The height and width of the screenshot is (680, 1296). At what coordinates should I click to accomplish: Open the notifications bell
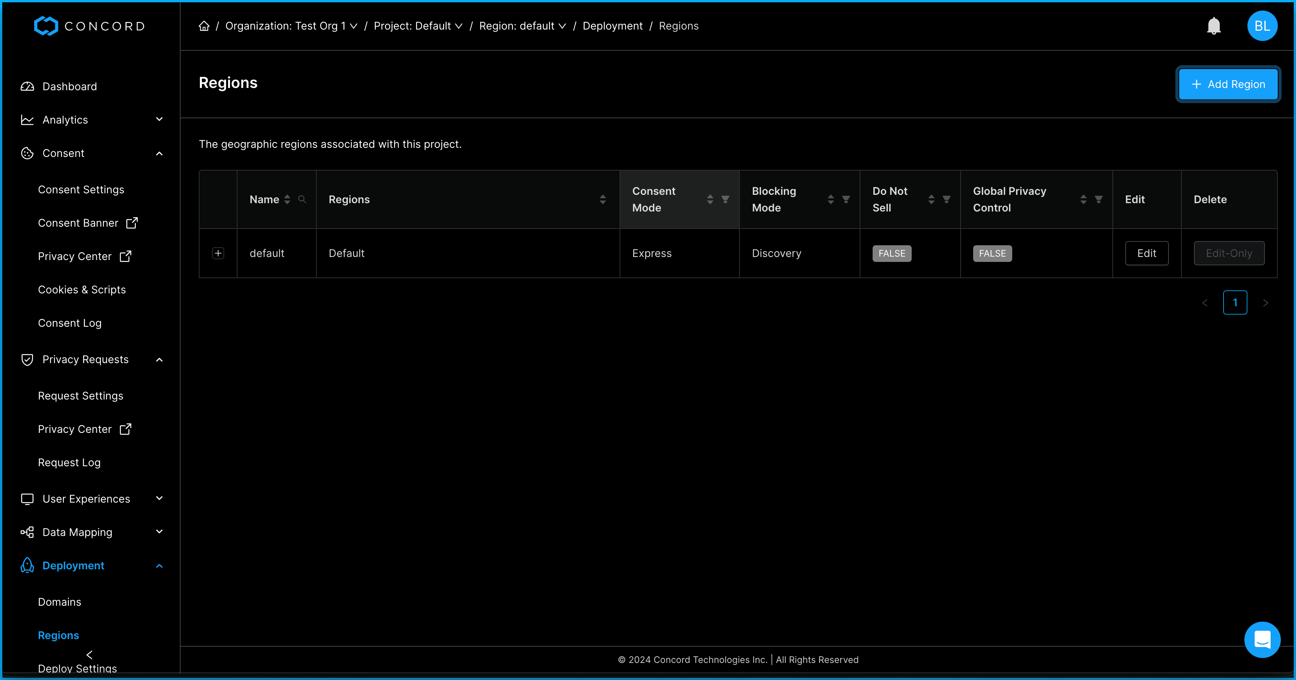(1214, 26)
